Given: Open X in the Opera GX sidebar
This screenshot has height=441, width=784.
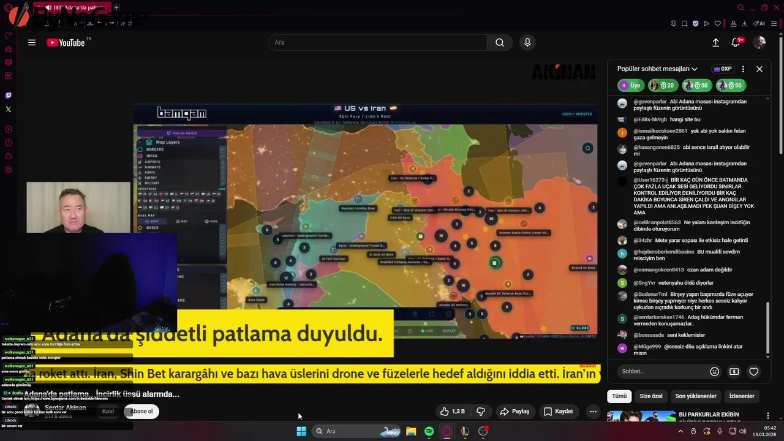Looking at the screenshot, I should click(x=8, y=109).
